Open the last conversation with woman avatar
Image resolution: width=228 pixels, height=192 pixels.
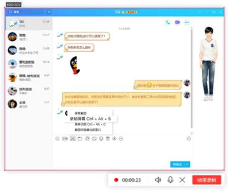pos(29,104)
